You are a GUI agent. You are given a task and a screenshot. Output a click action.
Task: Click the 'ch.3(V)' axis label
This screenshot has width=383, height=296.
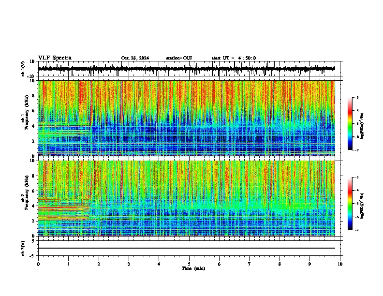click(23, 249)
